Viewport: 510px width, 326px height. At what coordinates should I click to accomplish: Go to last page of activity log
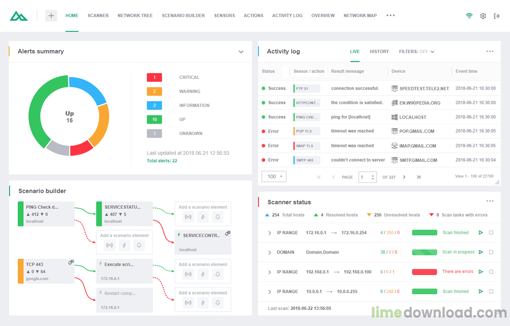pyautogui.click(x=418, y=177)
